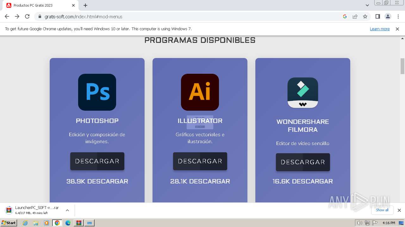The height and width of the screenshot is (227, 405).
Task: Click the Learn more link
Action: point(380,29)
